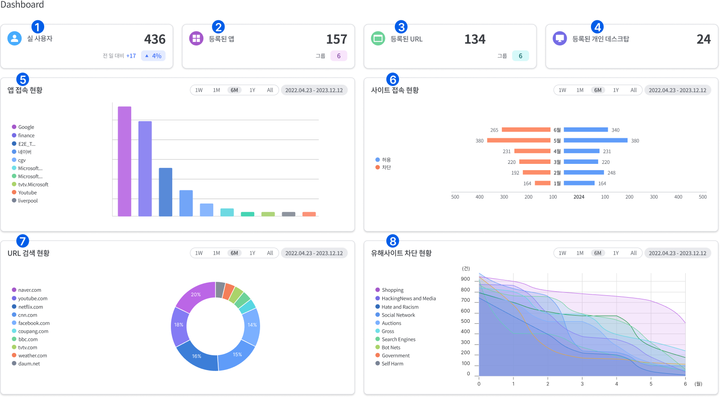Select 1M range in site access chart
724x398 pixels.
pos(580,90)
